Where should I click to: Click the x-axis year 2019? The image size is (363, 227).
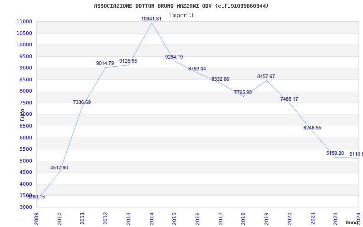tap(266, 219)
